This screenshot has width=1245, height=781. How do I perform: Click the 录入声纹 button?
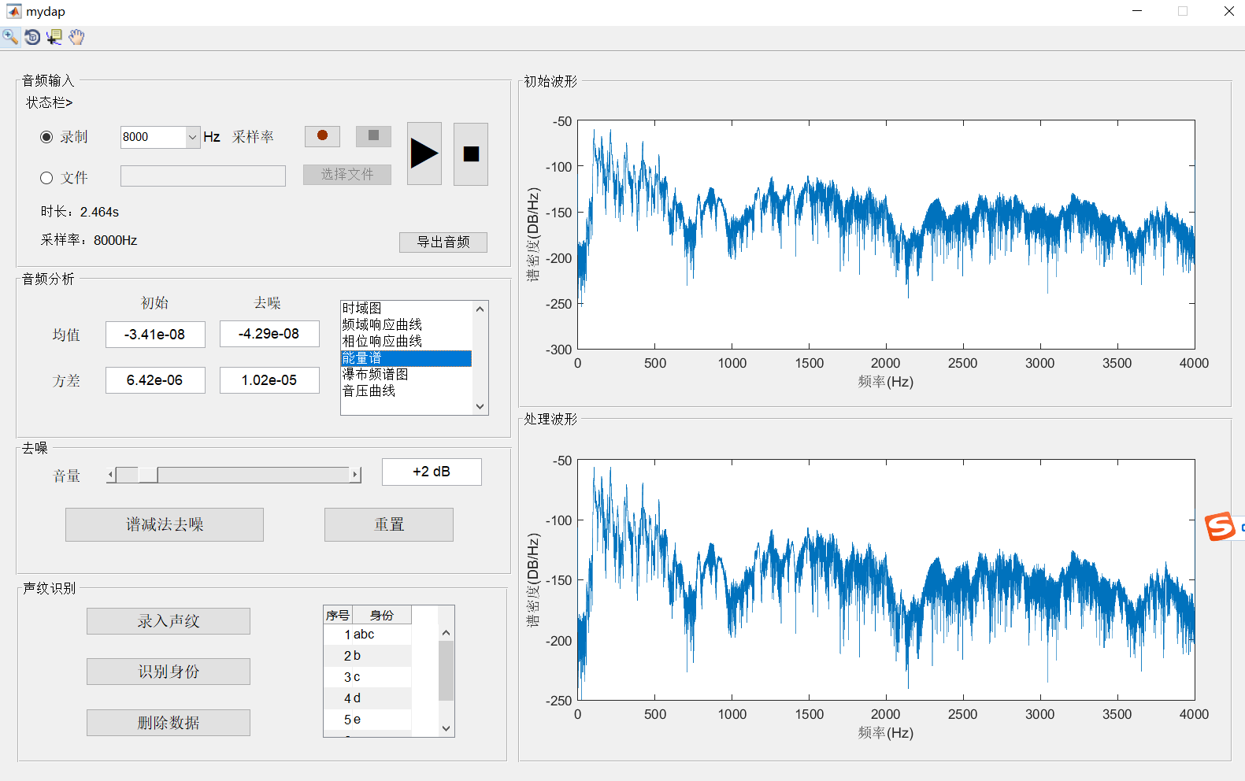pyautogui.click(x=169, y=621)
